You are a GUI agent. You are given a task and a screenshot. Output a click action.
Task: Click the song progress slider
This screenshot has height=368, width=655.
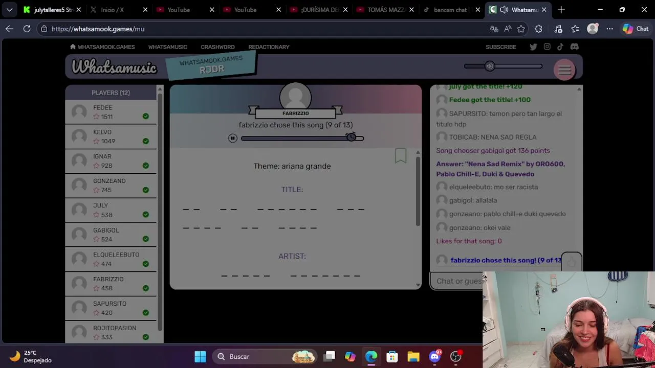click(x=302, y=138)
